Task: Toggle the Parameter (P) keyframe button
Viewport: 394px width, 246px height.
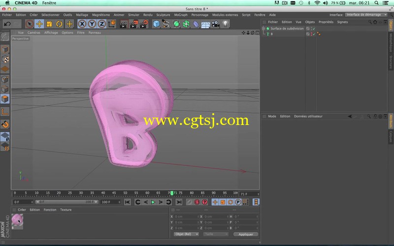Action: tap(238, 202)
